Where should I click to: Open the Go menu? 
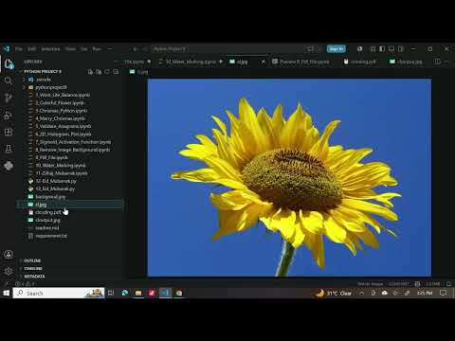84,49
